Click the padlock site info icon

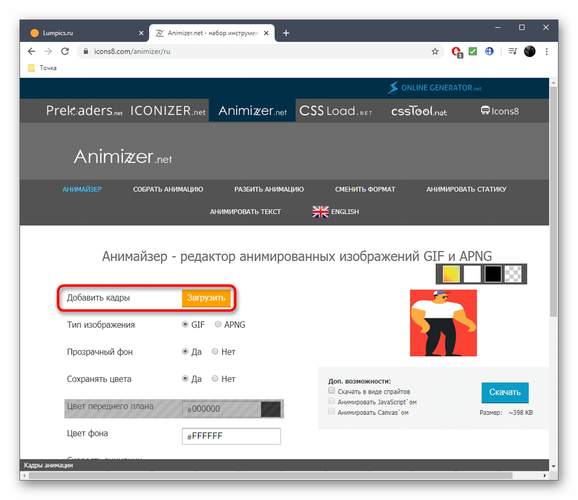86,51
